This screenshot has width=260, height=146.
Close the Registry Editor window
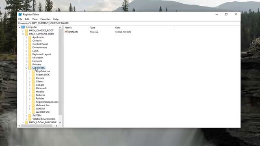(x=236, y=15)
